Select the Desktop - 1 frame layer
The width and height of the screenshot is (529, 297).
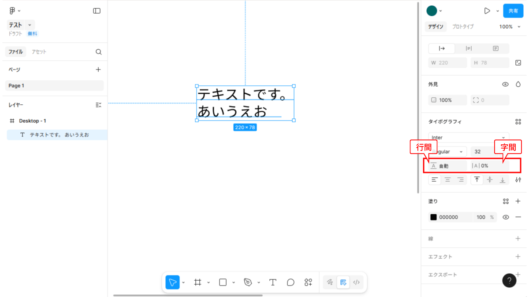32,121
